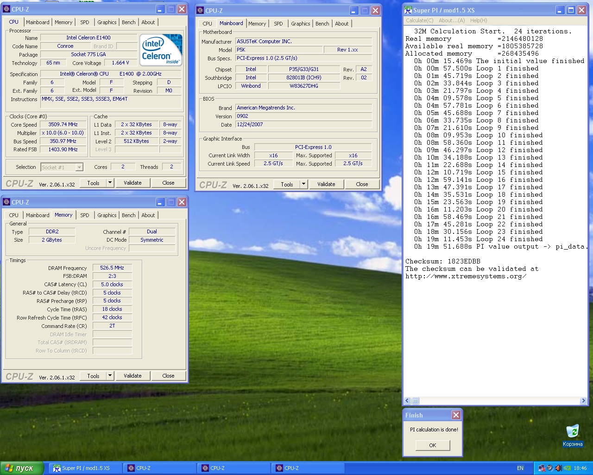593x475 pixels.
Task: Click the EN language indicator in taskbar
Action: coord(520,468)
